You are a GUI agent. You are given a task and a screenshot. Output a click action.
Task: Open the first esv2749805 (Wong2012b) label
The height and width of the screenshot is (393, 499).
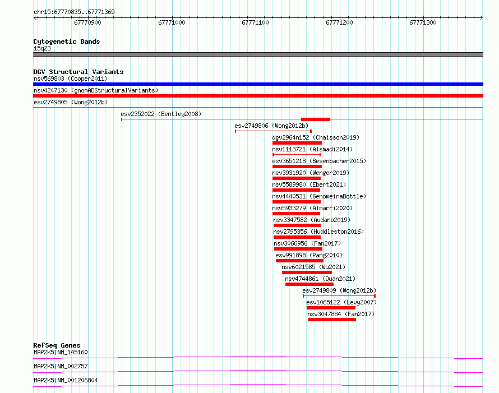coord(71,102)
